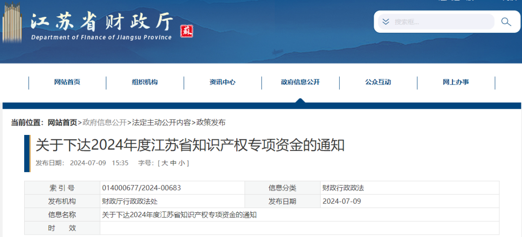Screen dimensions: 522x237
Task: Open the 政府信息公开 navigation menu item
Action: coord(300,82)
